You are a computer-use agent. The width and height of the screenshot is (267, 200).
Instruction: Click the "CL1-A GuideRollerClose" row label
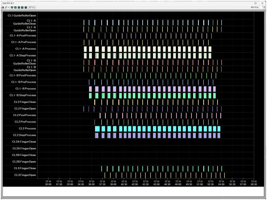click(x=24, y=22)
